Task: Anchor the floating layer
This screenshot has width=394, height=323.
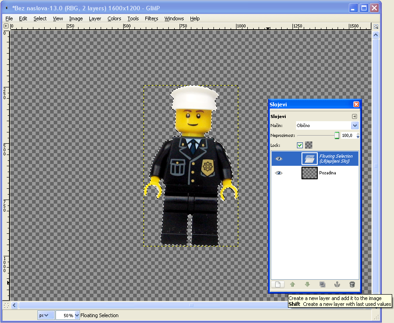Action: 337,285
